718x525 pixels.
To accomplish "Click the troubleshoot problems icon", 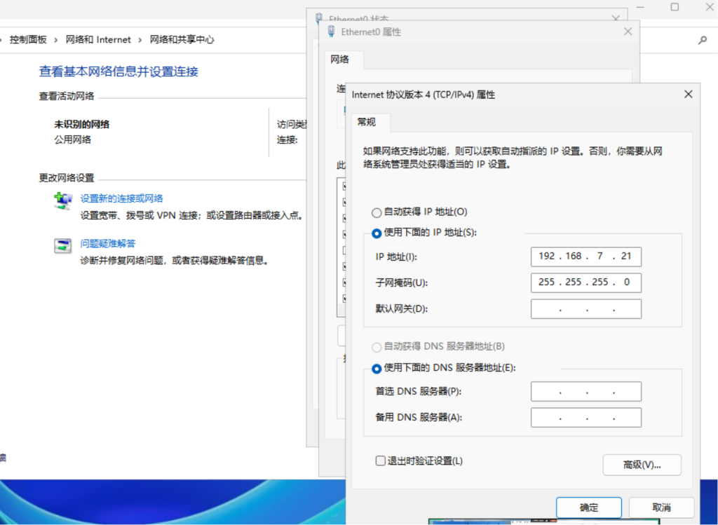I will pyautogui.click(x=63, y=245).
